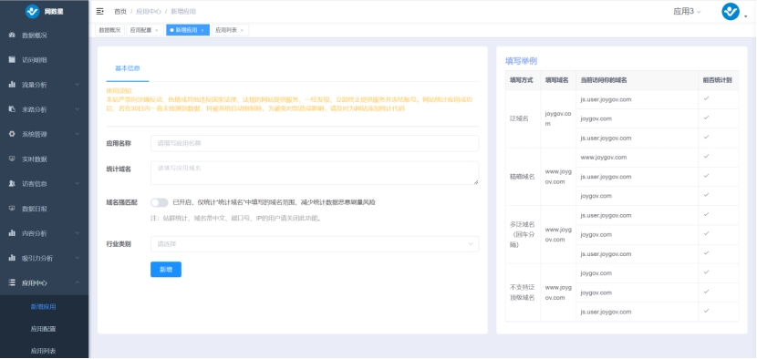The width and height of the screenshot is (757, 359).
Task: Switch to the 数据概况 page tab
Action: pos(109,30)
